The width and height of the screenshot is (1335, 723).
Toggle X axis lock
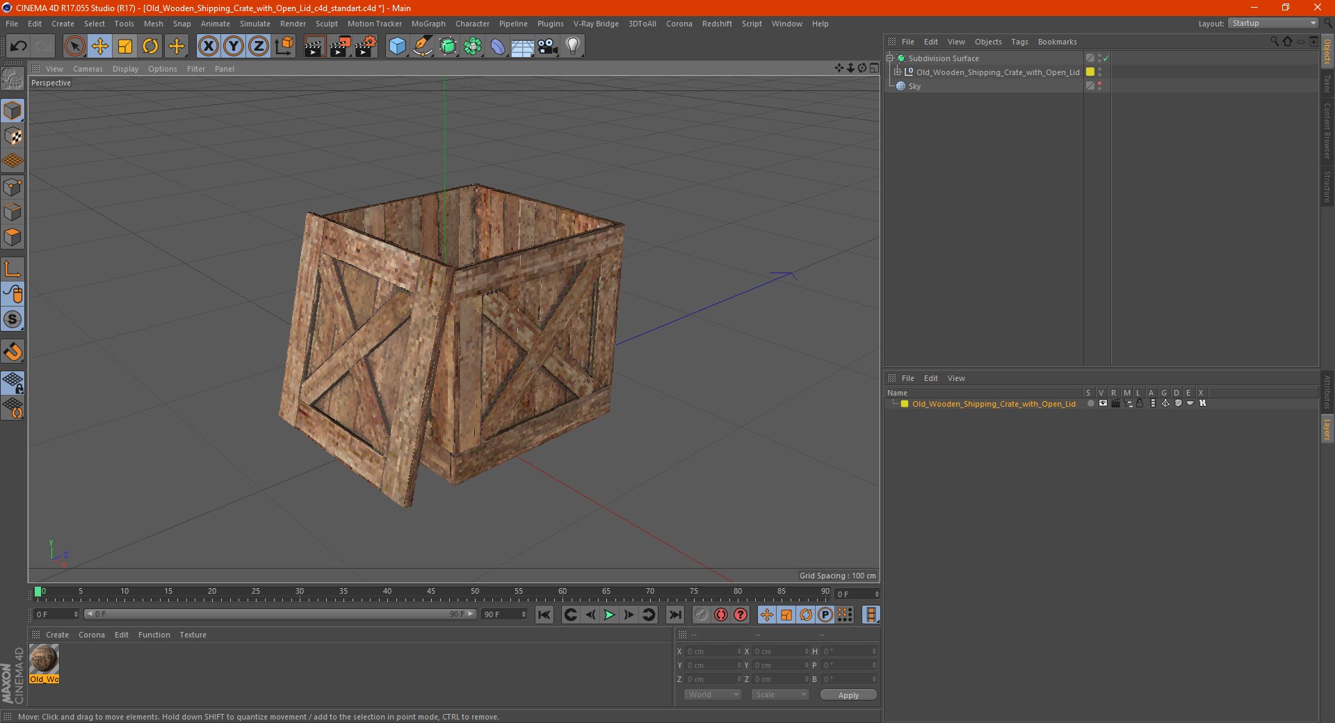click(208, 47)
